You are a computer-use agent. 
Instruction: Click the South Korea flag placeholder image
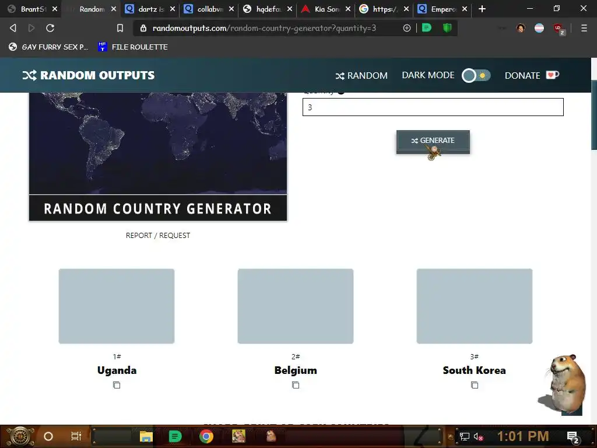(x=475, y=306)
